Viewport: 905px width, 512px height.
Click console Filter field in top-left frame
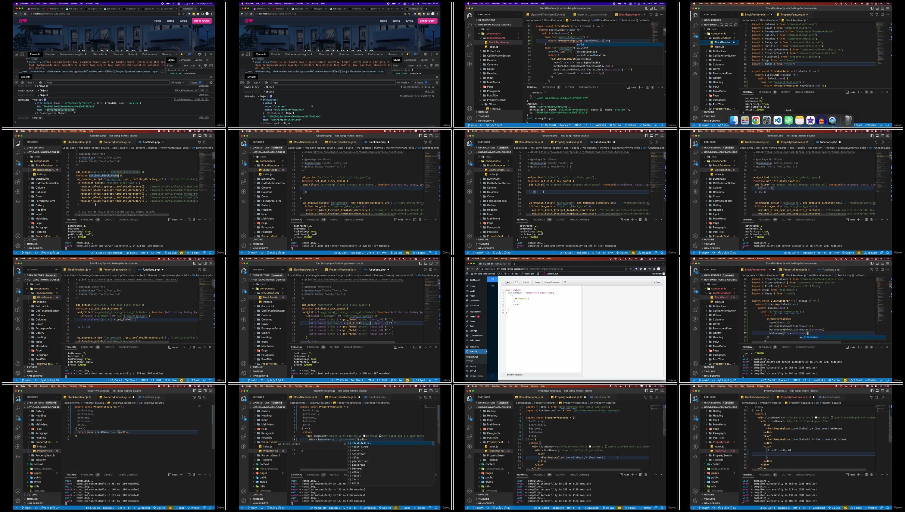pyautogui.click(x=108, y=82)
